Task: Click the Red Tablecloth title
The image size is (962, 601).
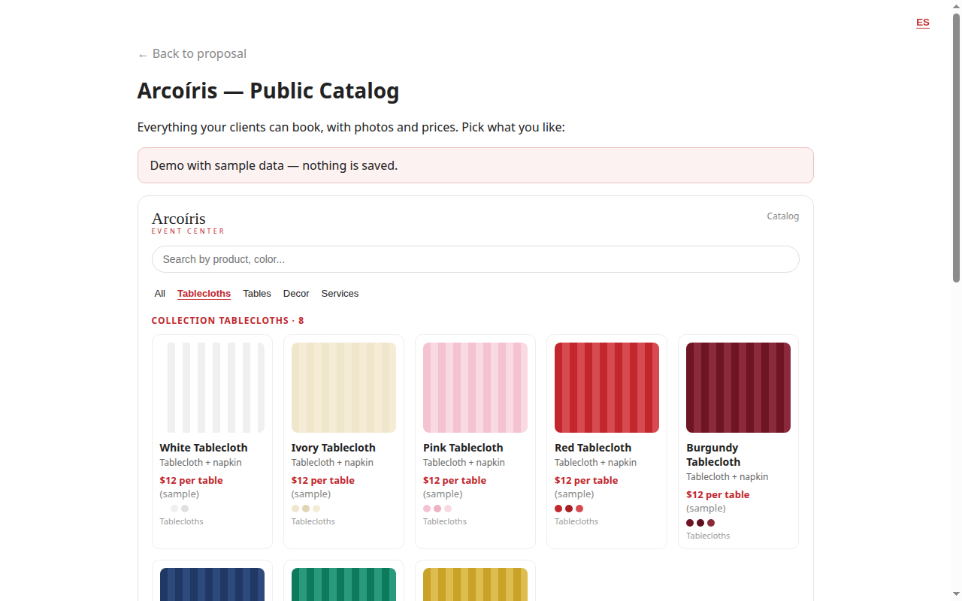Action: (593, 448)
